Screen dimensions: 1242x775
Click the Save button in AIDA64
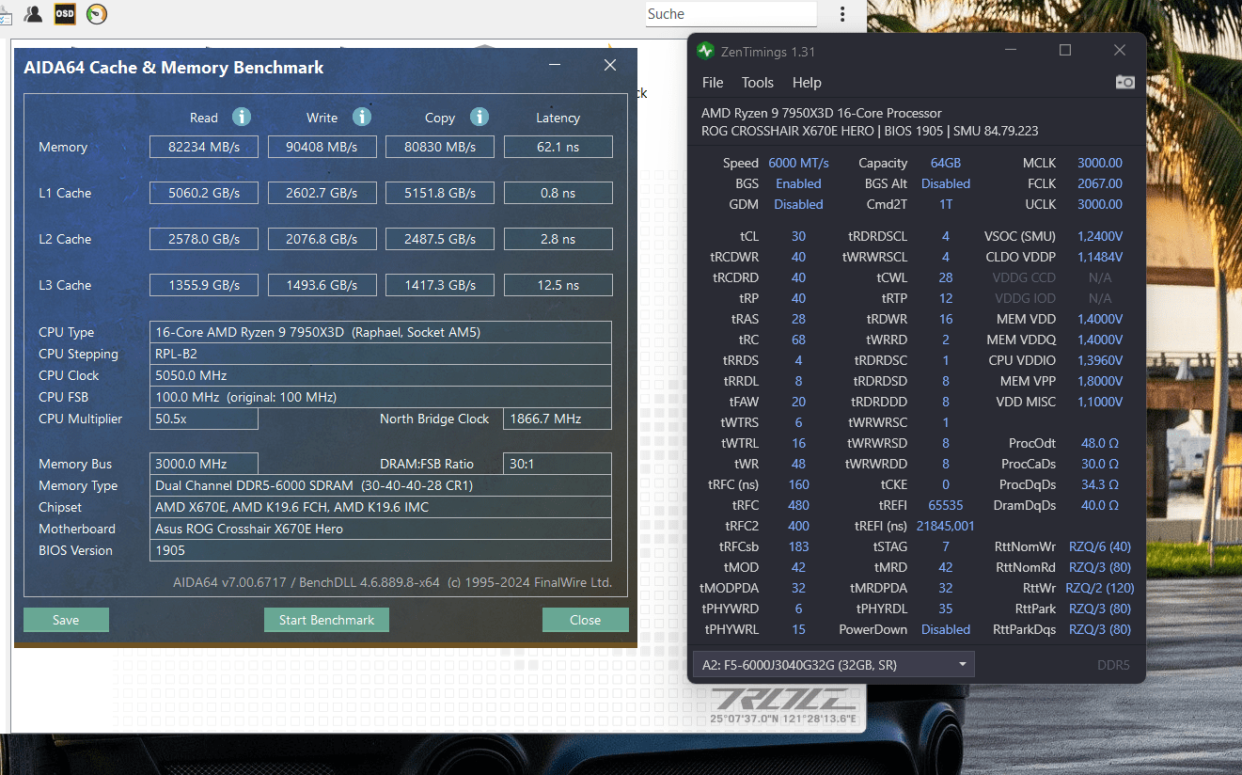tap(66, 620)
